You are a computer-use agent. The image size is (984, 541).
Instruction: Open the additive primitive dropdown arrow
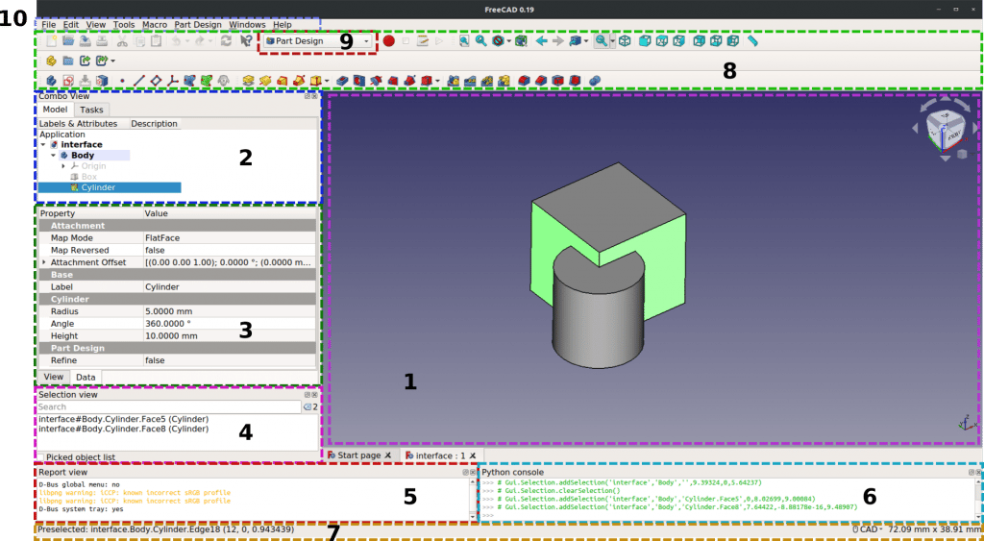click(327, 81)
